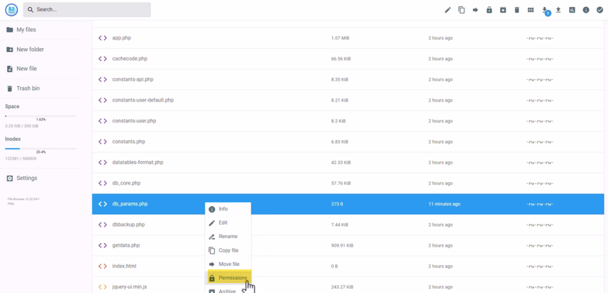Click the Inodes usage progress bar
Screen dimensions: 608x293
click(x=41, y=148)
